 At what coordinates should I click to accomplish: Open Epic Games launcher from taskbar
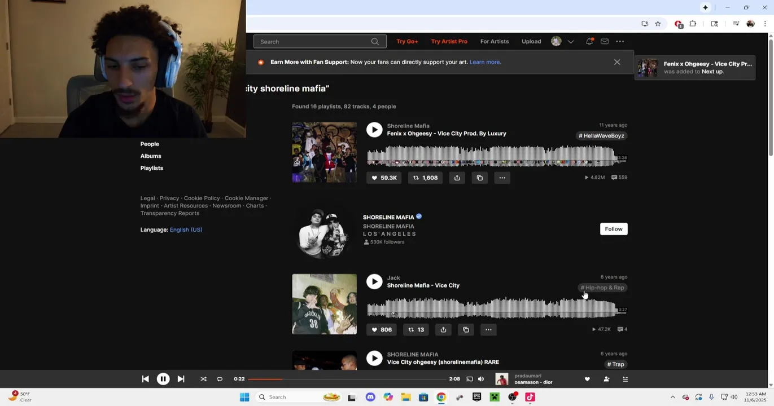tap(476, 397)
